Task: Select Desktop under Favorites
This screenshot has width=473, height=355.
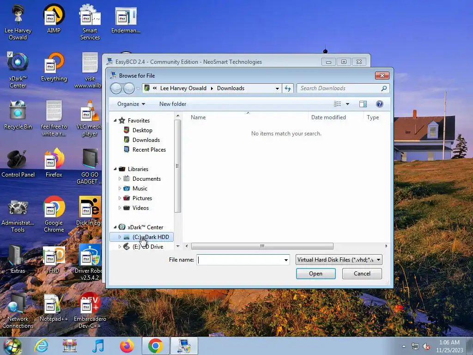Action: (x=142, y=130)
